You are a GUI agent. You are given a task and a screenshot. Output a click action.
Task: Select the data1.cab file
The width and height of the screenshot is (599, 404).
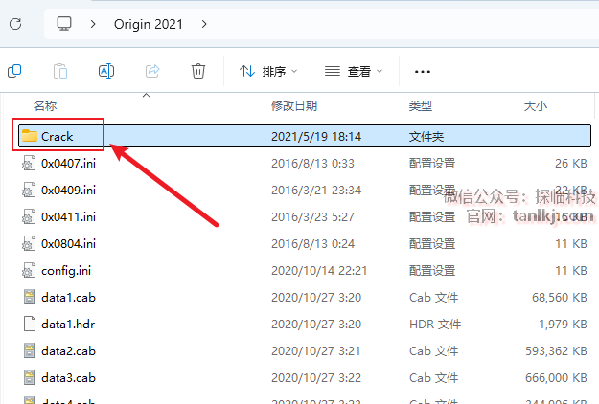[68, 297]
